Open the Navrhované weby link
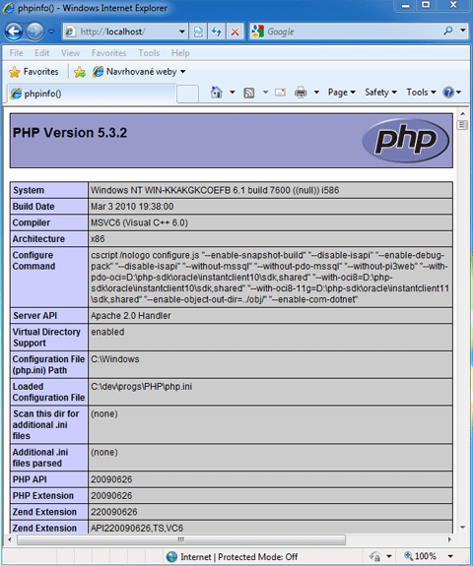473x566 pixels. pyautogui.click(x=139, y=72)
